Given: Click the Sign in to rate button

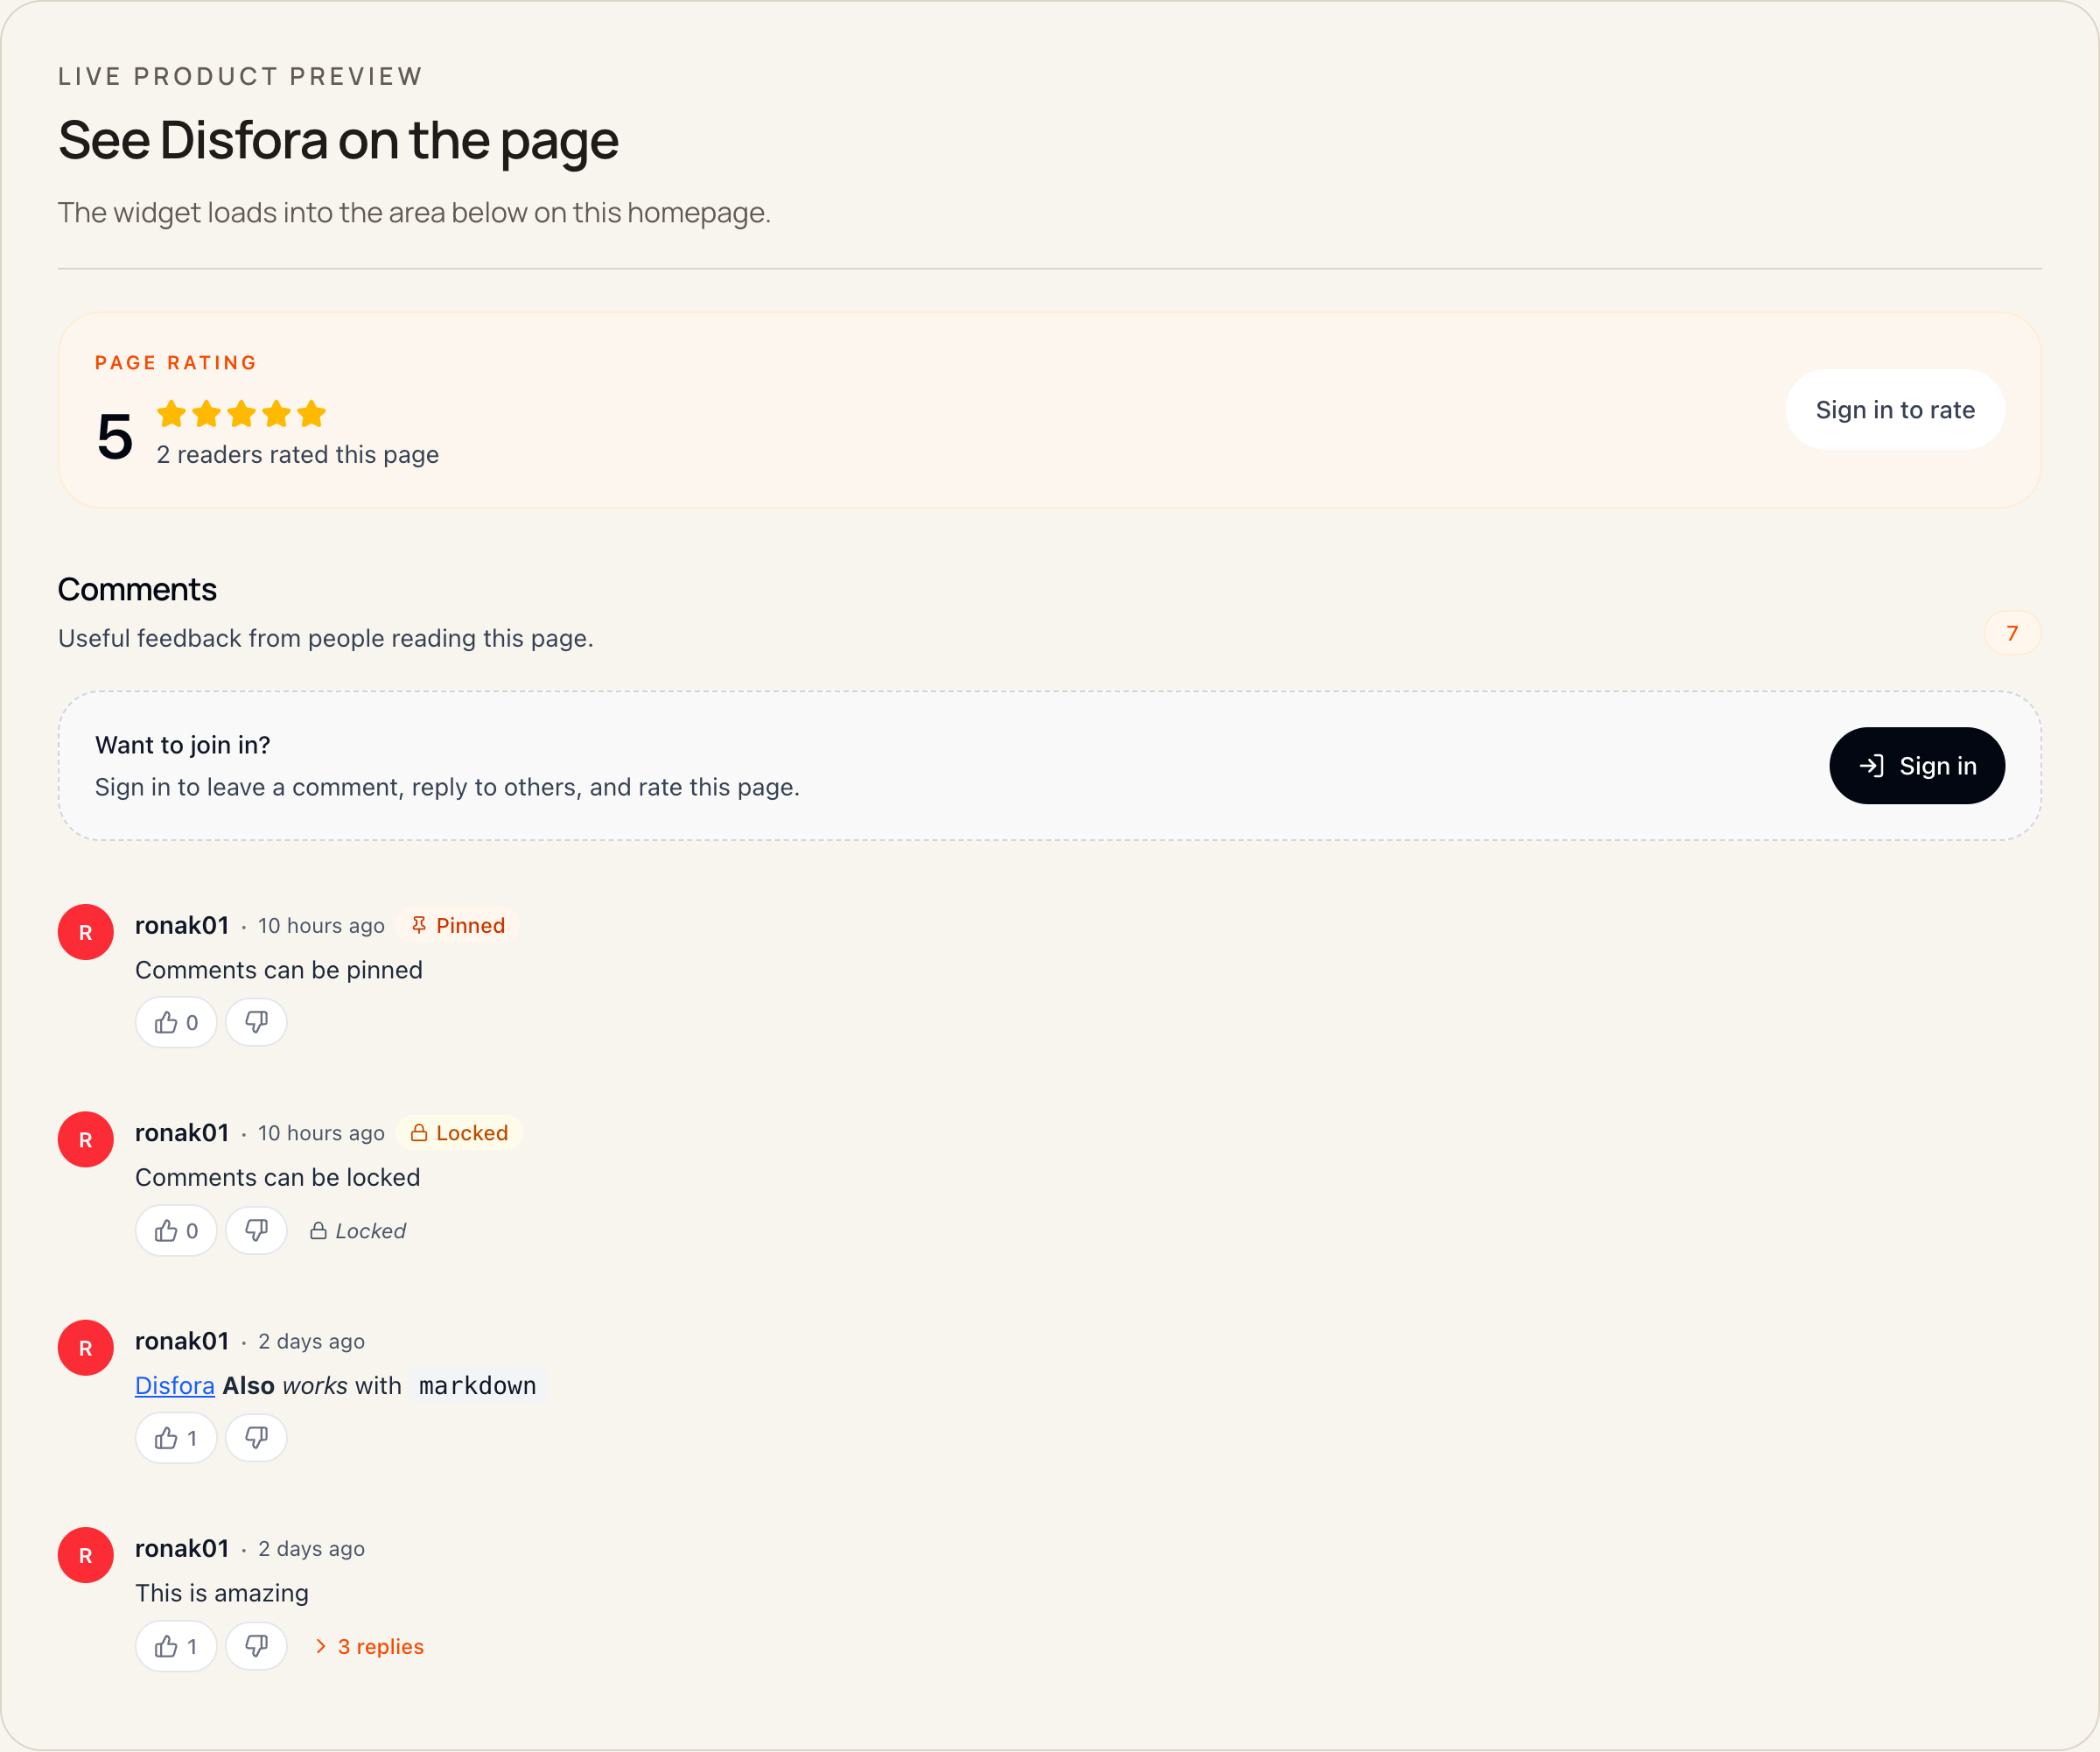Looking at the screenshot, I should [1895, 409].
